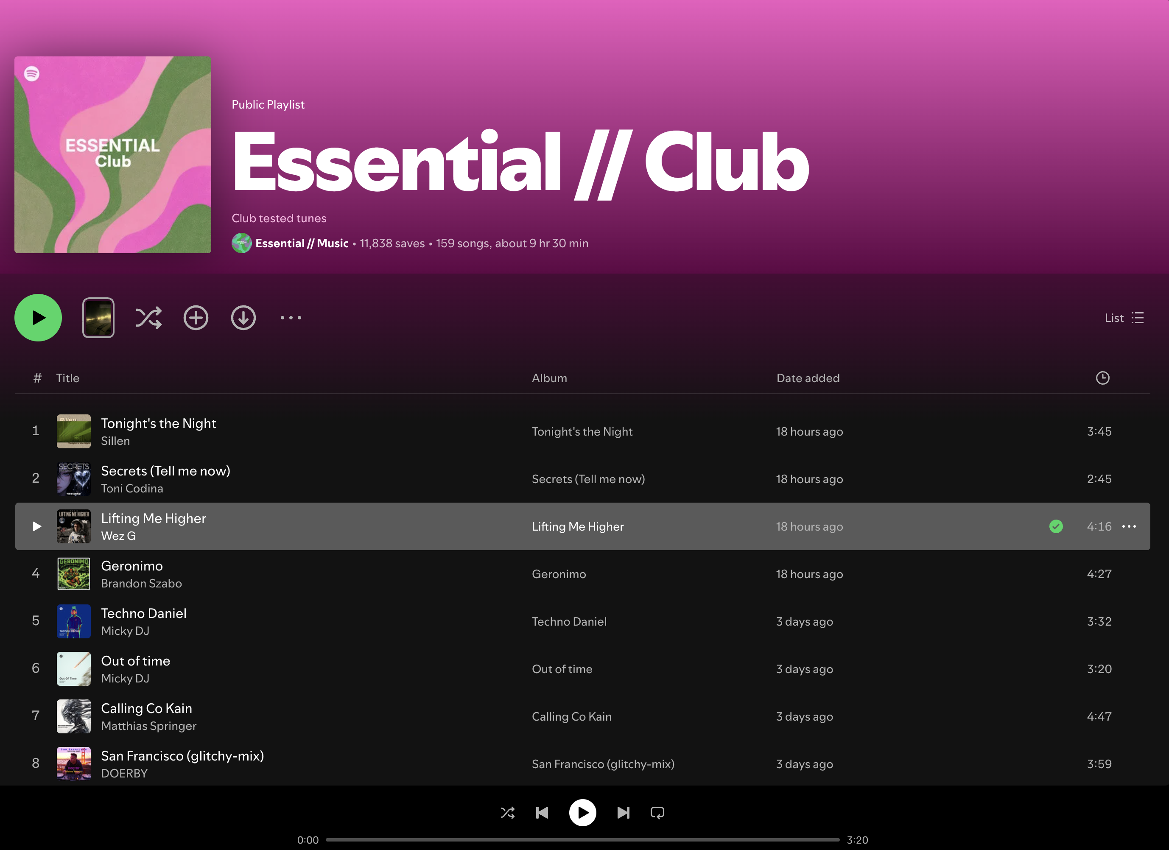Screen dimensions: 1169x850
Task: Open Secrets (Tell me now) track title
Action: (165, 471)
